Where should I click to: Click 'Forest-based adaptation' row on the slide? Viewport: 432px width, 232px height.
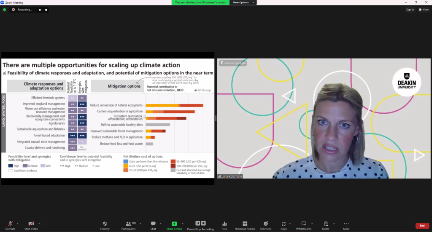click(49, 135)
